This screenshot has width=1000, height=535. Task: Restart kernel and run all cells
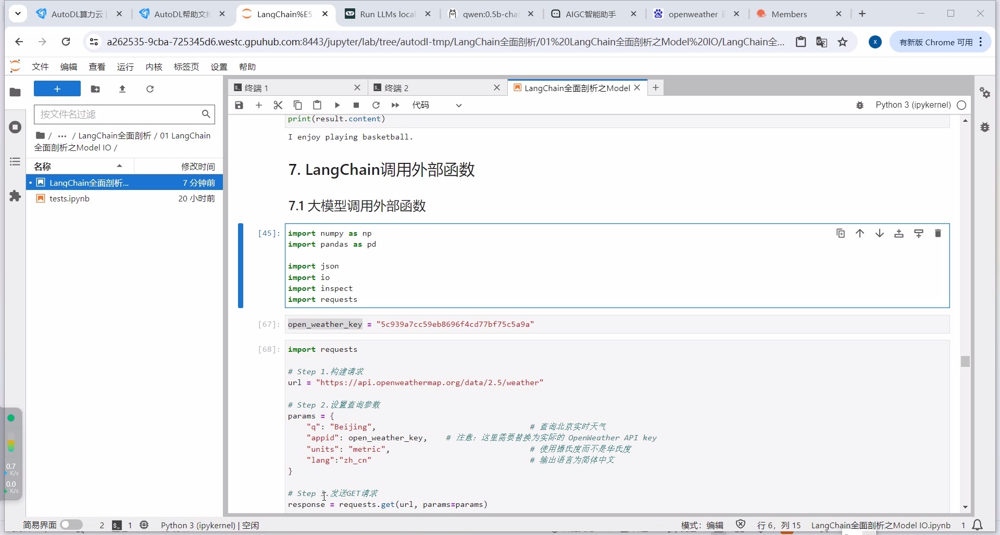pos(395,105)
